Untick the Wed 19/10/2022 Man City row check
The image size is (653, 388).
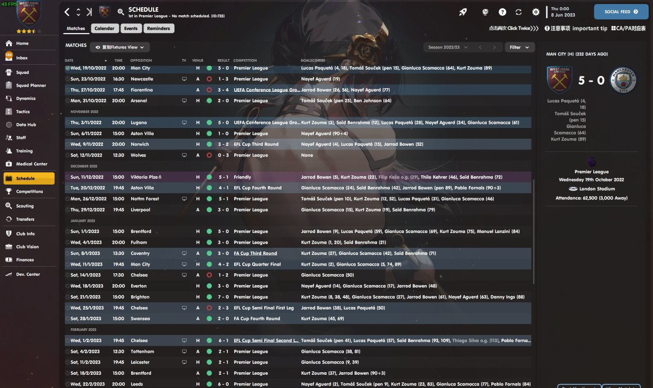pyautogui.click(x=67, y=68)
